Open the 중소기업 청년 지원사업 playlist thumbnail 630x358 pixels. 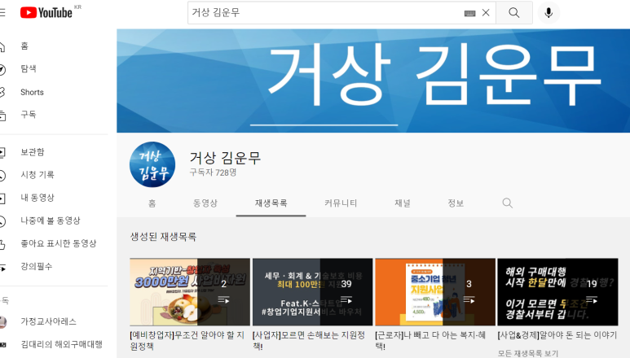pyautogui.click(x=435, y=292)
